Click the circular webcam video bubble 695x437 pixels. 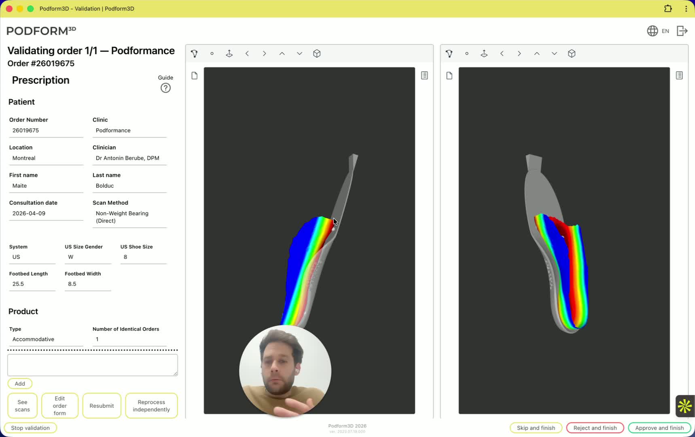tap(285, 371)
